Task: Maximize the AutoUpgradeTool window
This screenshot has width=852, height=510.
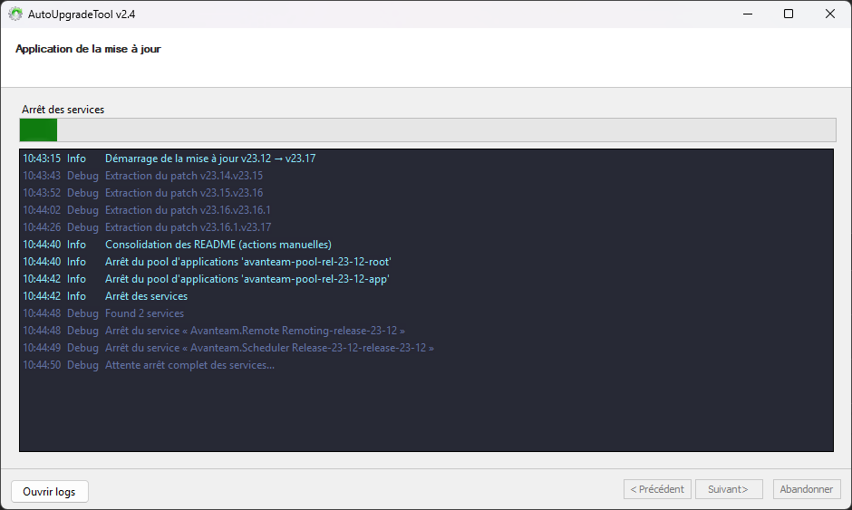Action: coord(789,14)
